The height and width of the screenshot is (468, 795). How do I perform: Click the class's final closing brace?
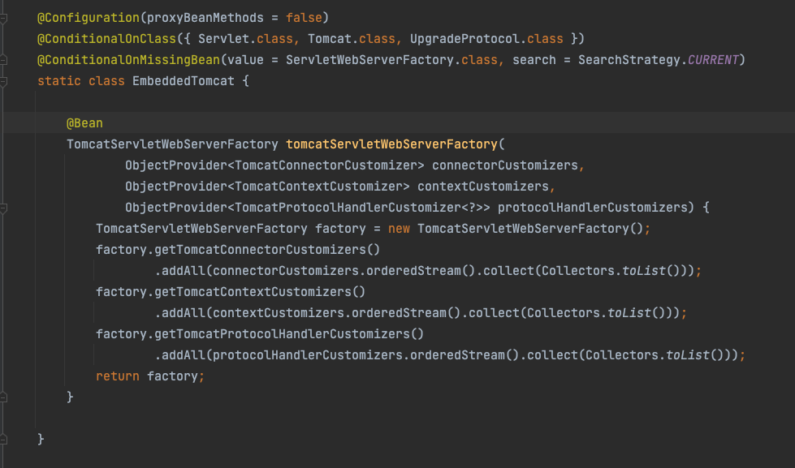41,439
